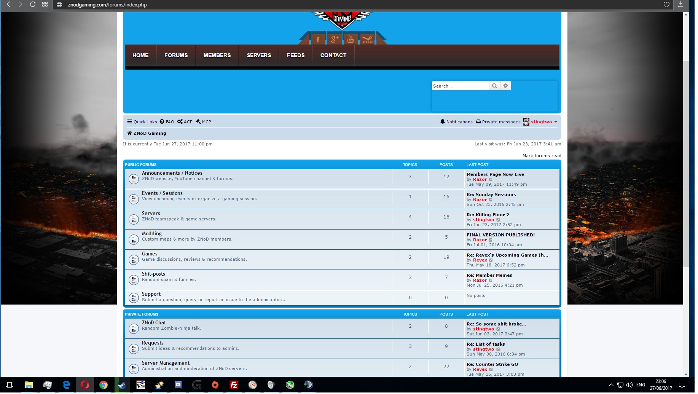Select SERVERS in the main navigation
698x394 pixels.
coord(259,56)
